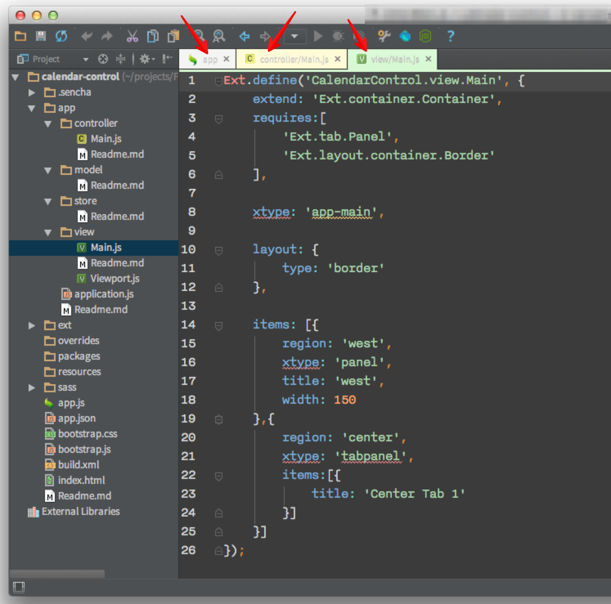Click the Project panel horizontal scrollbar
The width and height of the screenshot is (611, 604).
[57, 574]
